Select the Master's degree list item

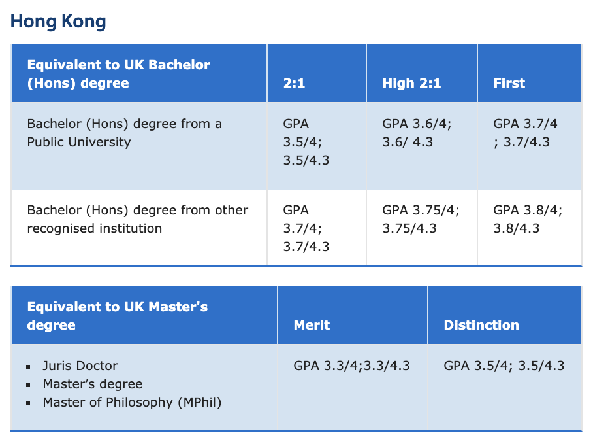[93, 384]
